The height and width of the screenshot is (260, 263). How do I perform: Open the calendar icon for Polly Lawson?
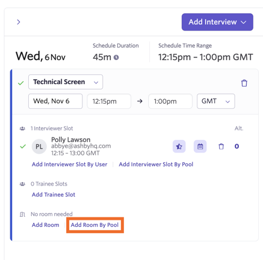click(200, 147)
